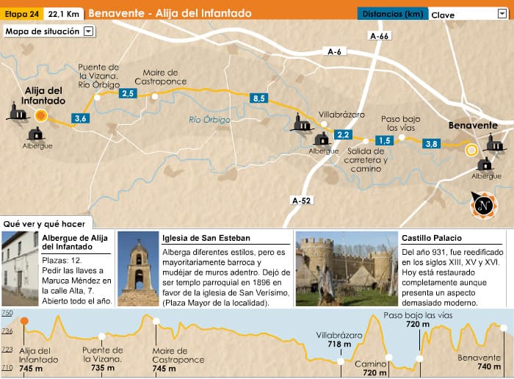Image resolution: width=514 pixels, height=379 pixels.
Task: Open the Qué ver y qué hacer tab
Action: [44, 223]
